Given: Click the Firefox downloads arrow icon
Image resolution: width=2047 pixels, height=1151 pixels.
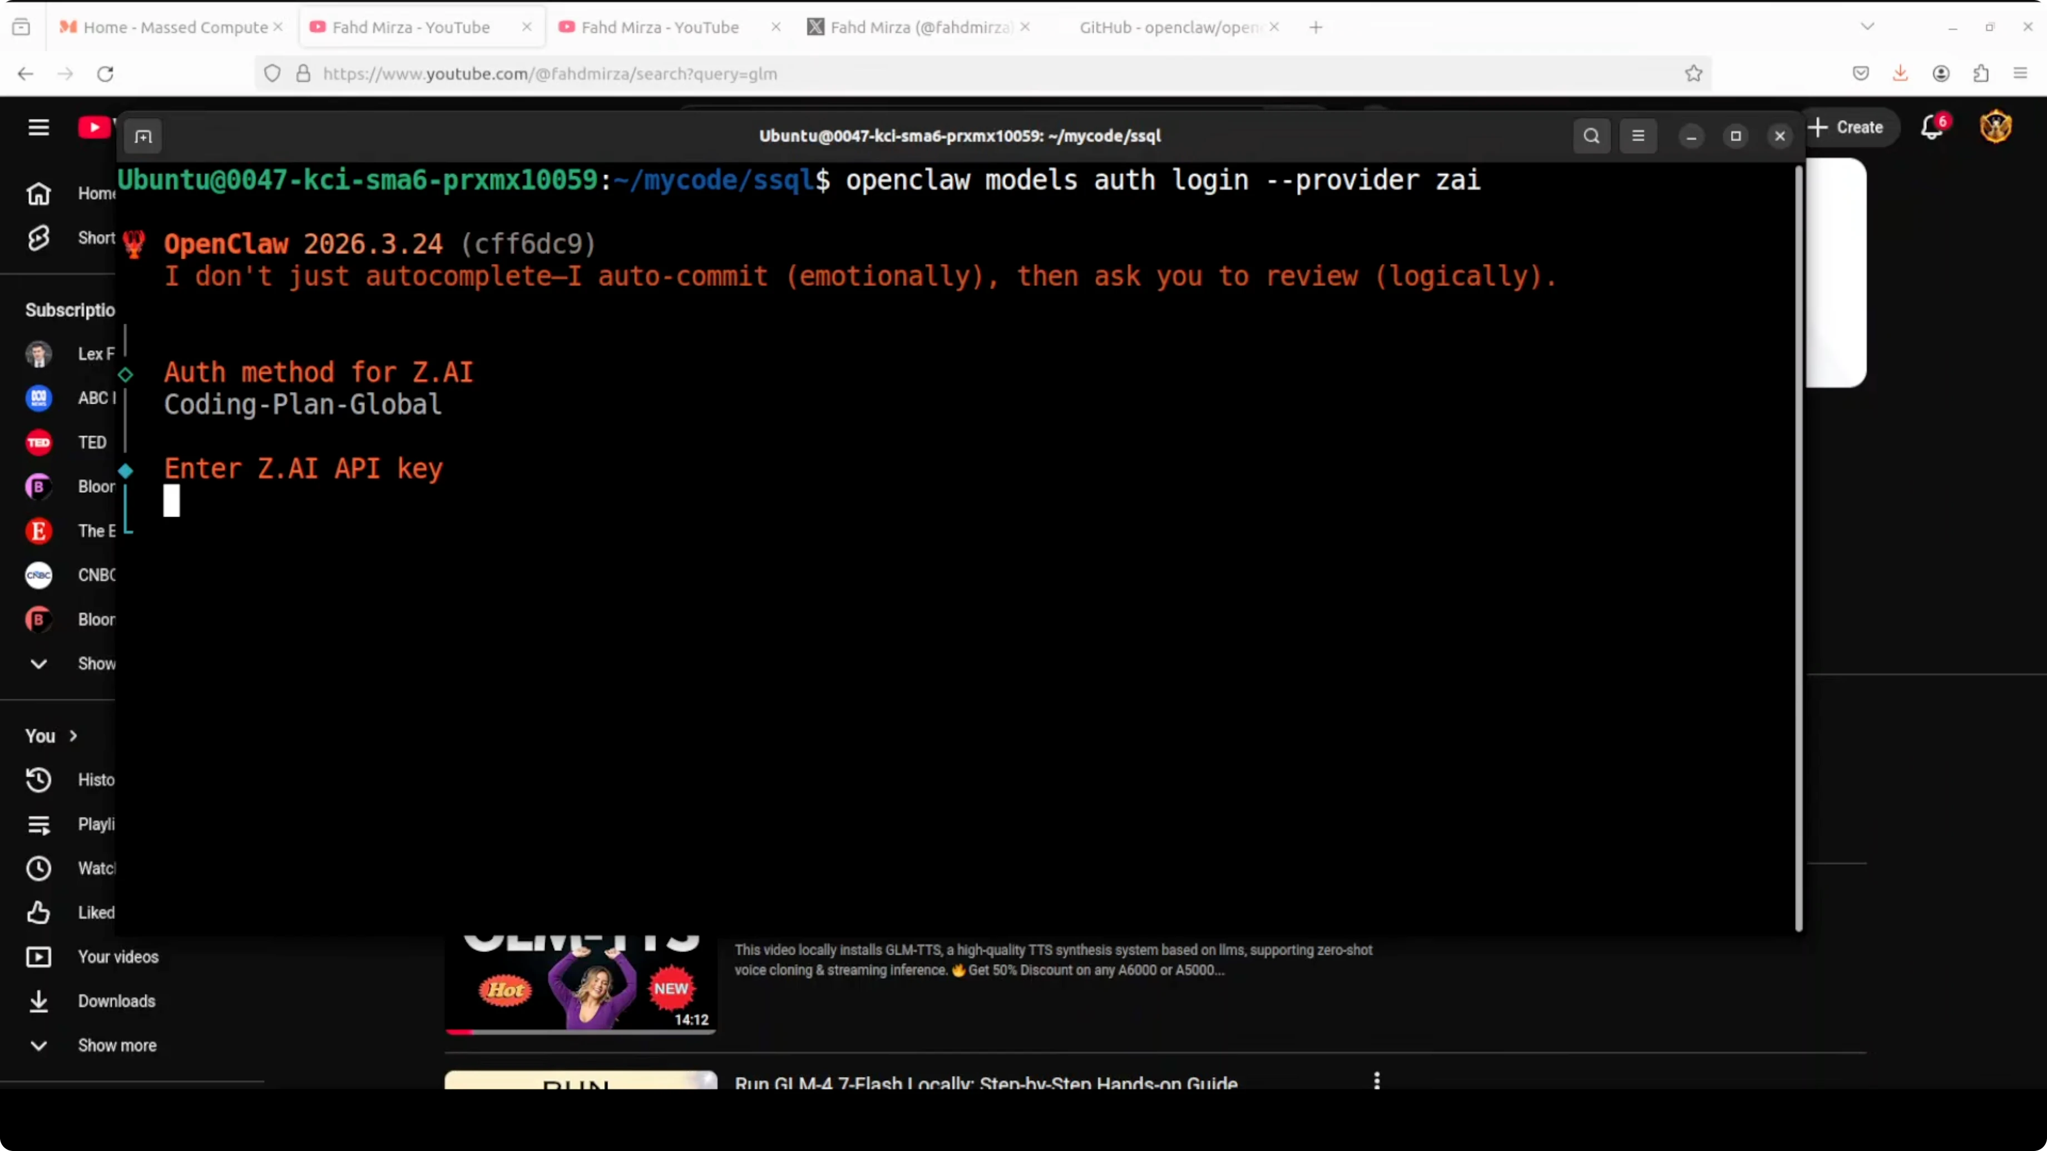Looking at the screenshot, I should pyautogui.click(x=1900, y=73).
